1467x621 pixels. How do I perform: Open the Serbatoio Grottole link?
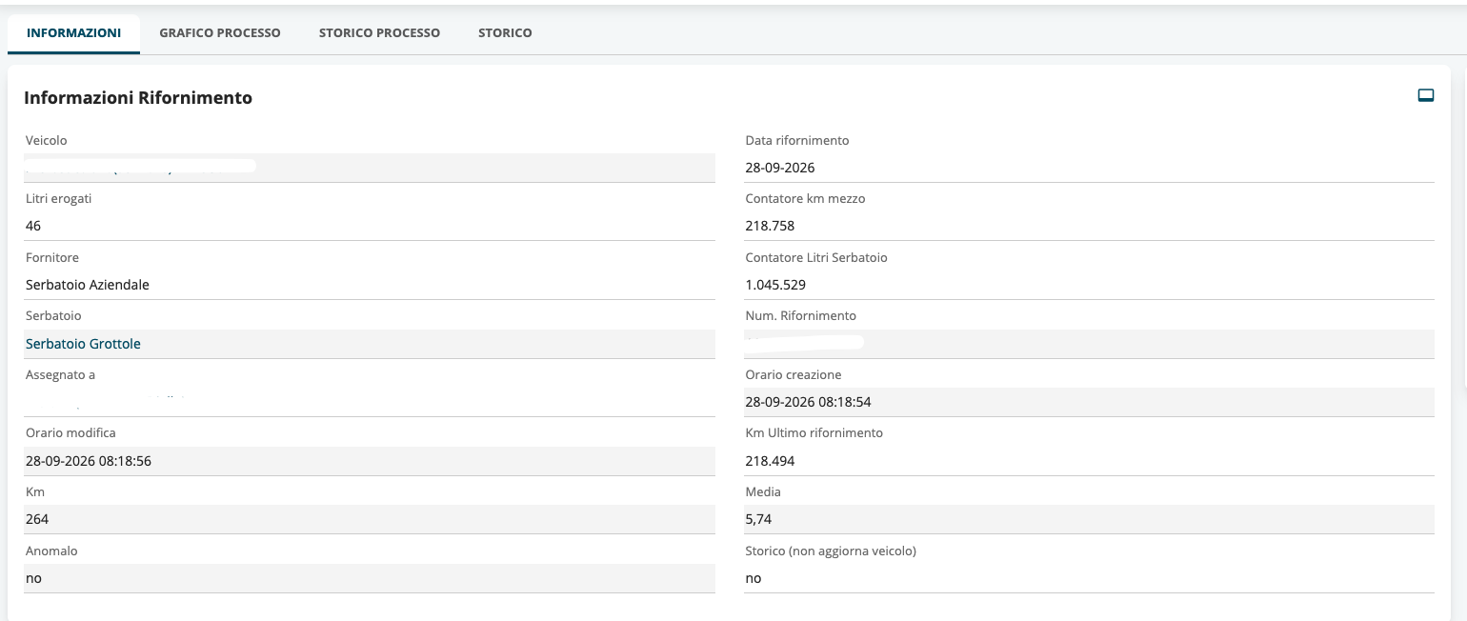[x=83, y=344]
